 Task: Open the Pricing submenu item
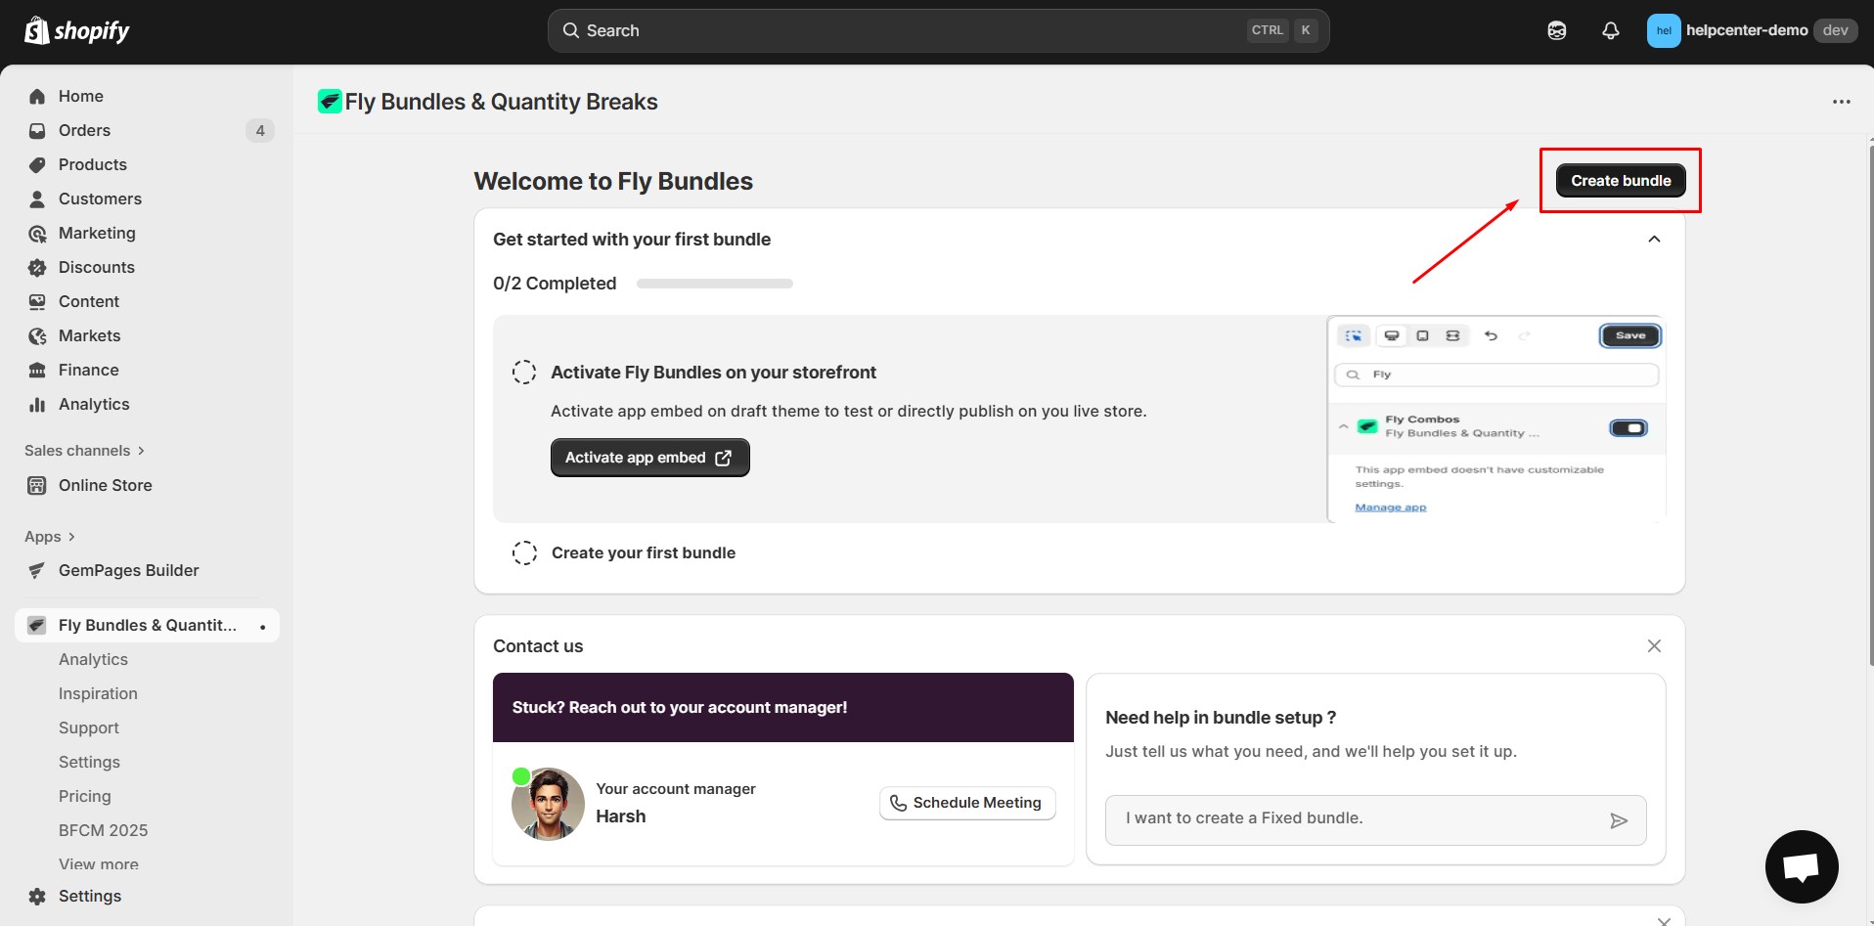pyautogui.click(x=85, y=796)
